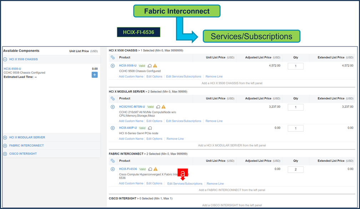360x209 pixels.
Task: Remove Line for HCIX210C-M7SN-U
Action: tap(214, 121)
